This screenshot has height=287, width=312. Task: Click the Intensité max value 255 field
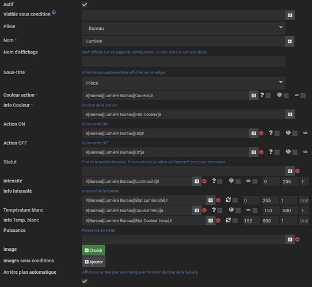point(290,182)
